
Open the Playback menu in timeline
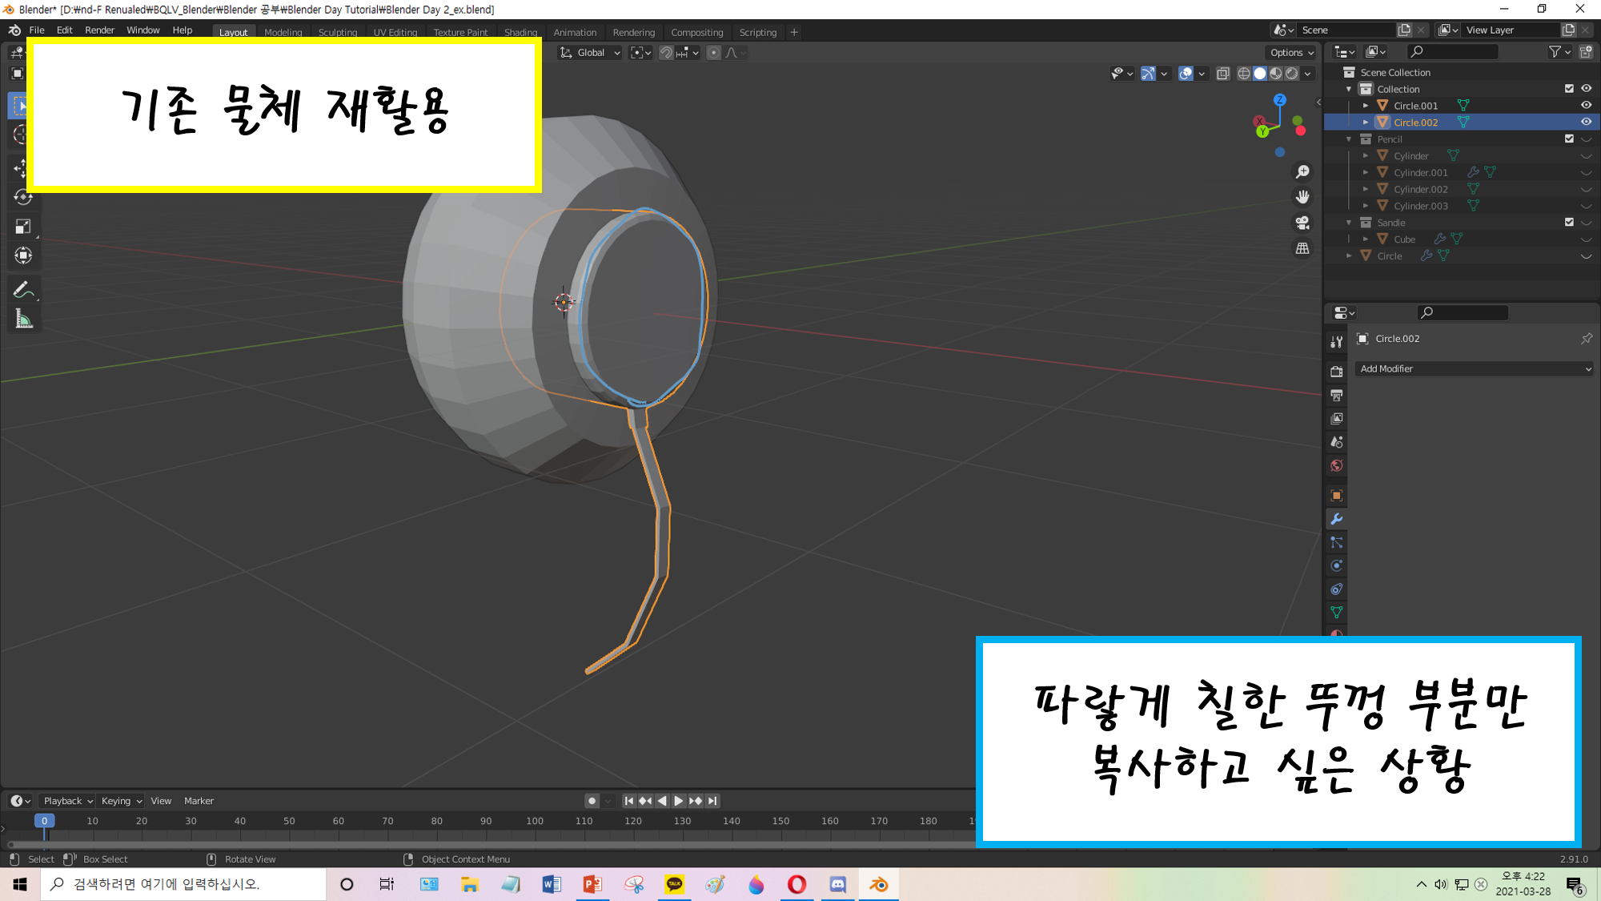[67, 801]
